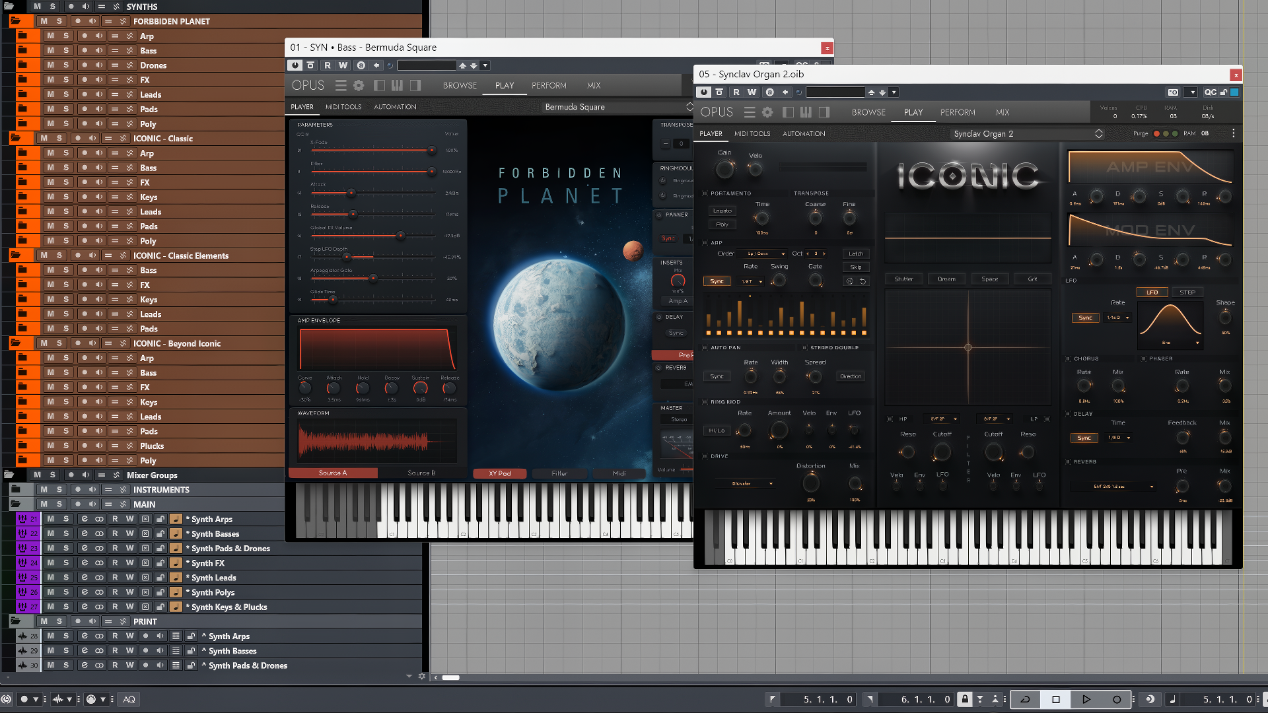Open hamburger menu in Synclav Organ OPUS window

click(750, 112)
